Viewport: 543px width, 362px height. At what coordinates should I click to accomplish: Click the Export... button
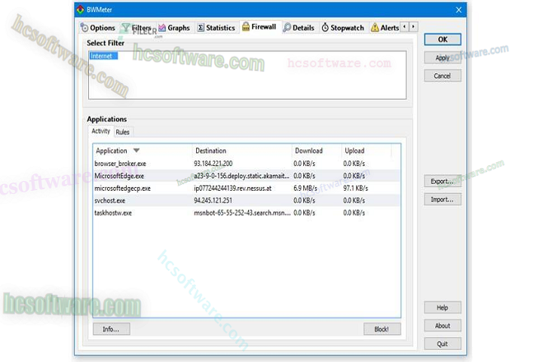[443, 181]
